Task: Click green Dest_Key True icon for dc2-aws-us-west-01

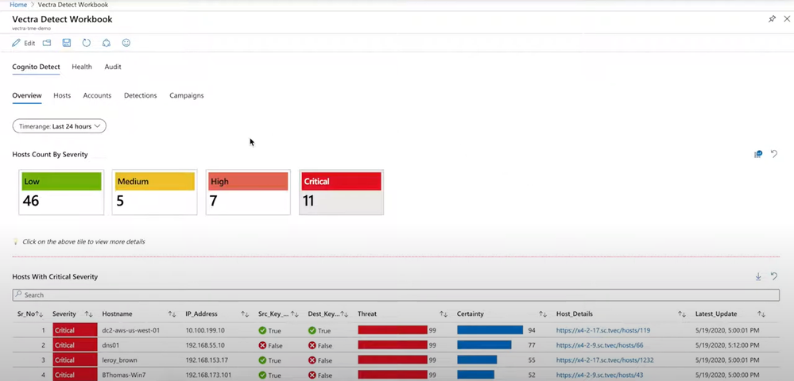Action: (x=312, y=330)
